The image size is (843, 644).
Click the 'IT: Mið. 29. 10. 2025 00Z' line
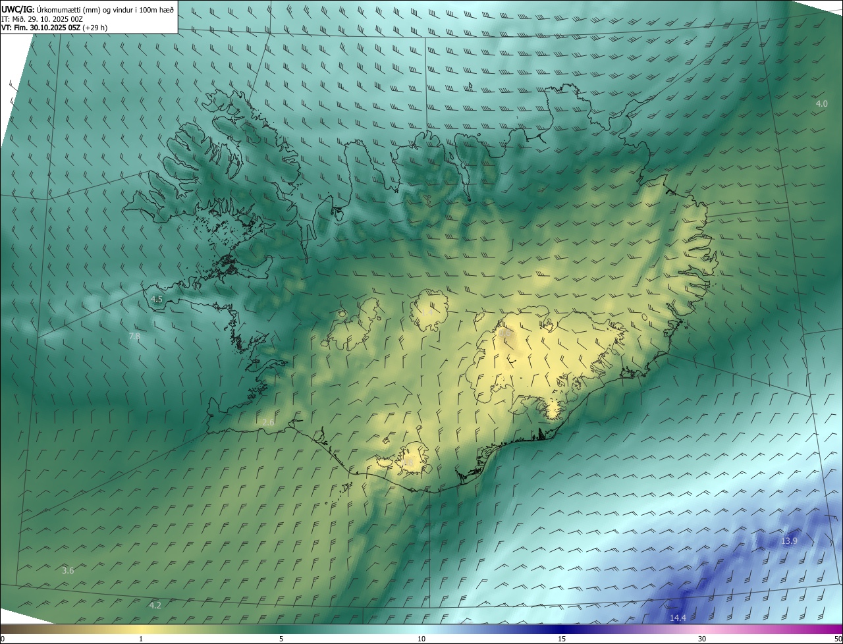coord(42,19)
